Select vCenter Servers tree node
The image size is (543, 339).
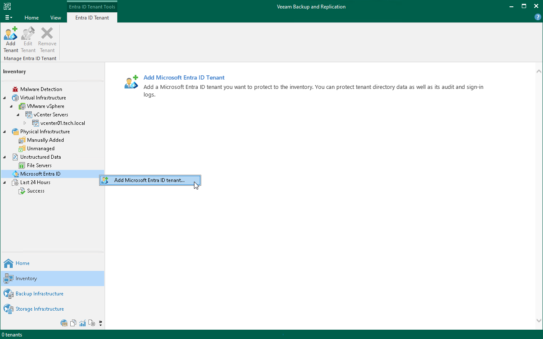[x=51, y=115]
